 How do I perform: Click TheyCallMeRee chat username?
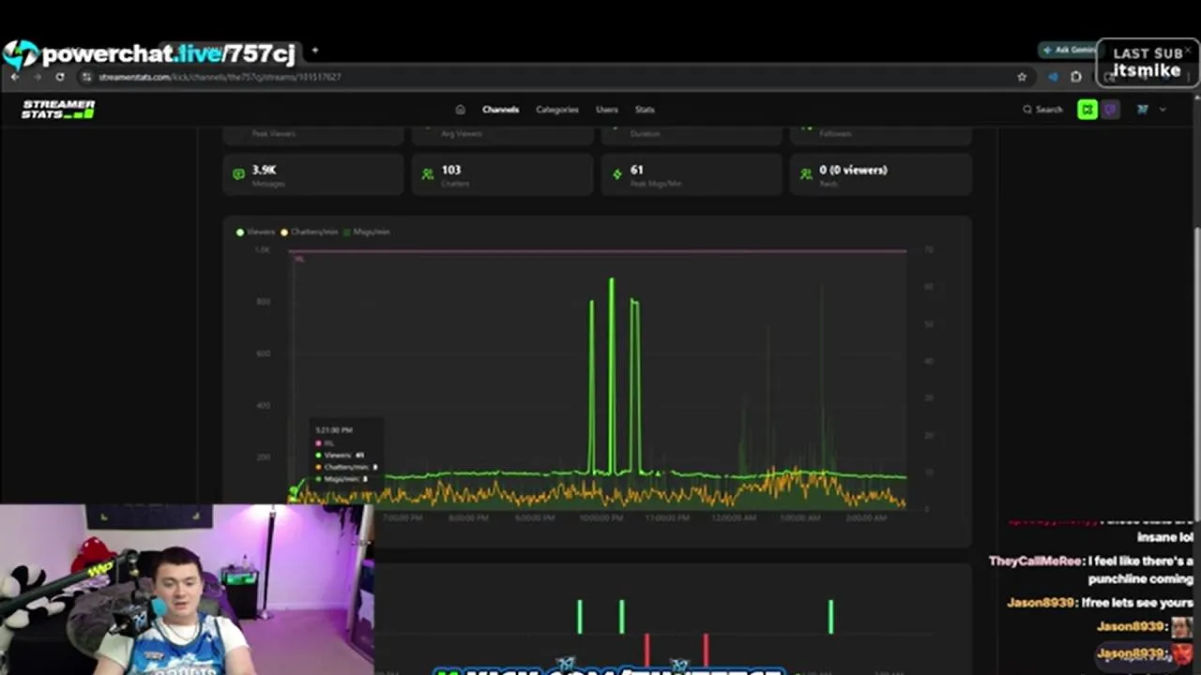pos(1035,561)
